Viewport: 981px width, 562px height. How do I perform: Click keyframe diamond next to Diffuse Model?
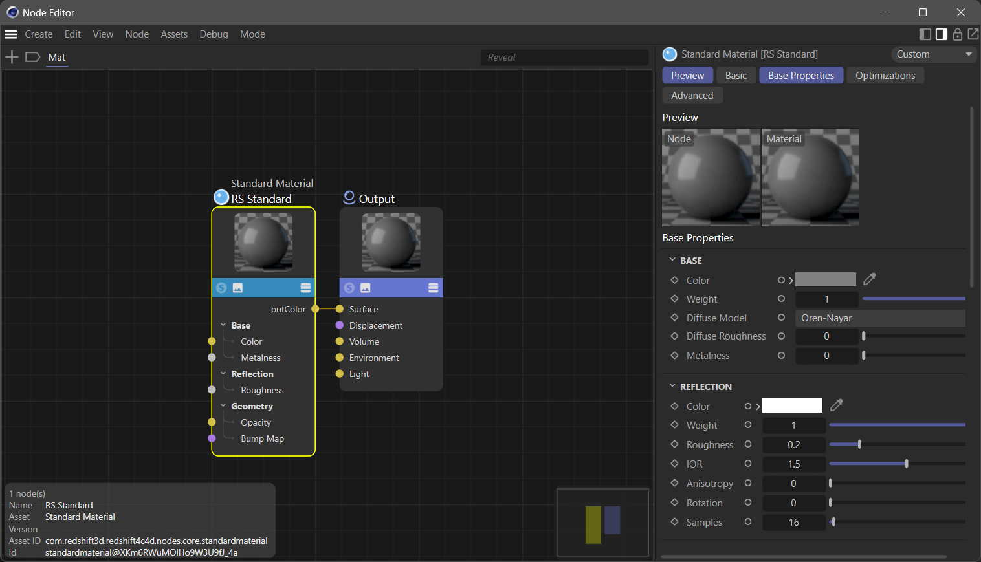674,318
